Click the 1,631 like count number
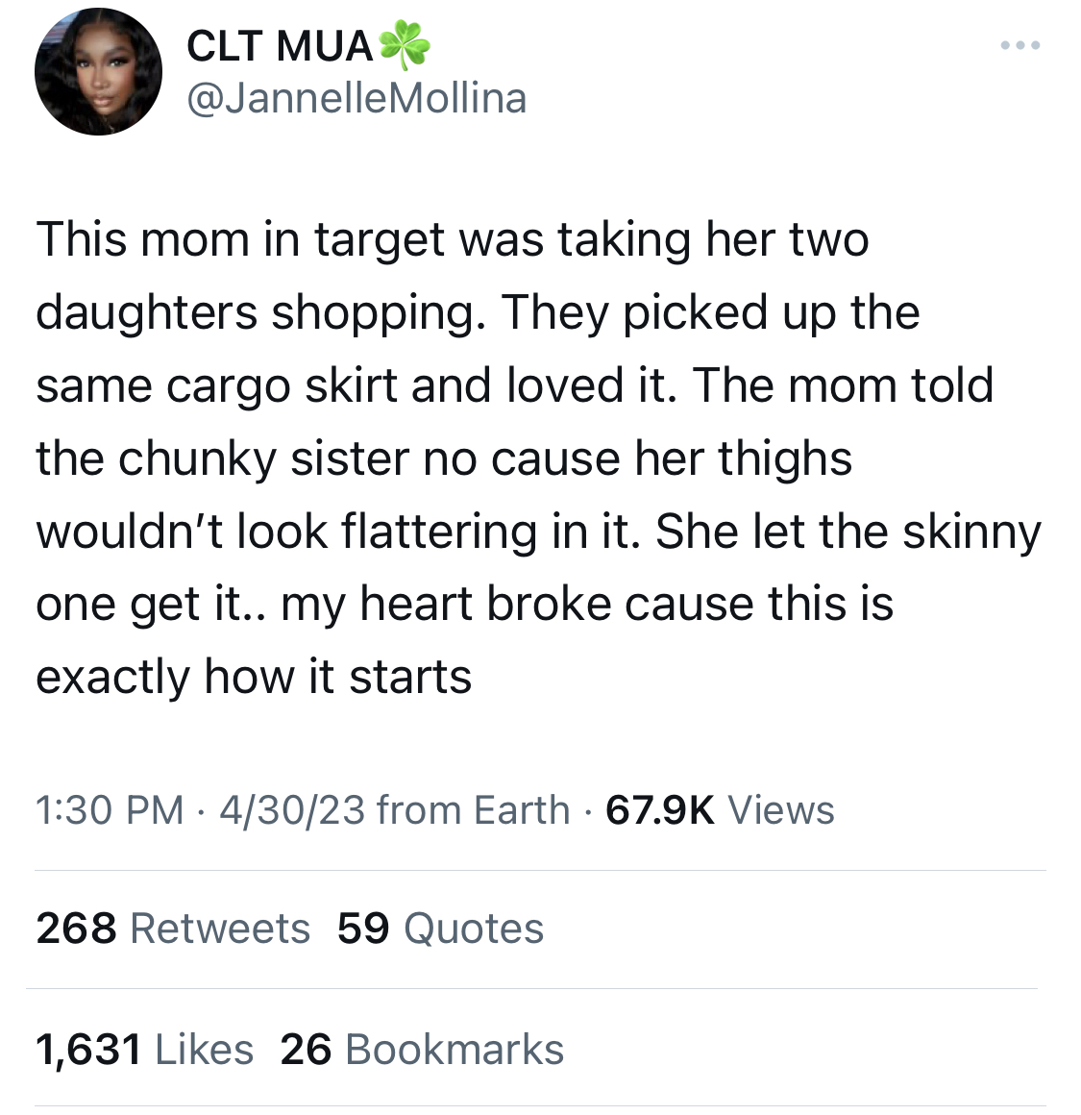 [x=88, y=1050]
